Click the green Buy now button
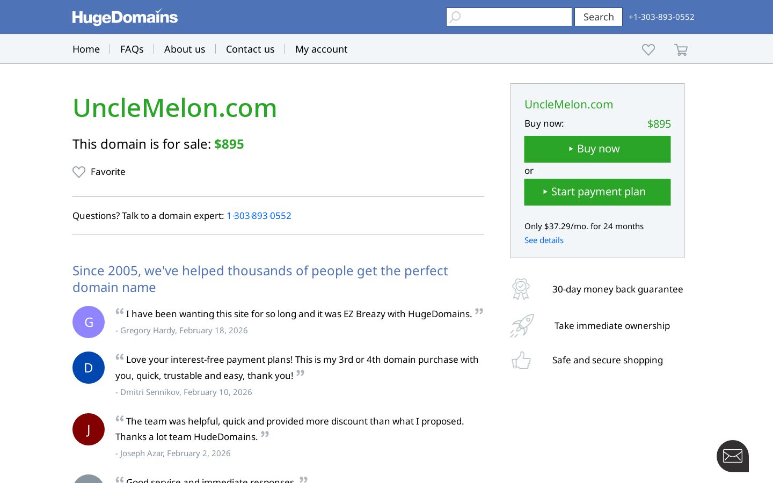 point(597,149)
